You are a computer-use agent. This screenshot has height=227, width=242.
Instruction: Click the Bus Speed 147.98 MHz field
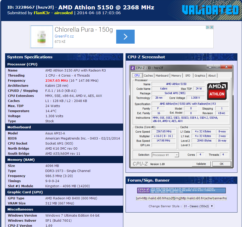coord(164,141)
